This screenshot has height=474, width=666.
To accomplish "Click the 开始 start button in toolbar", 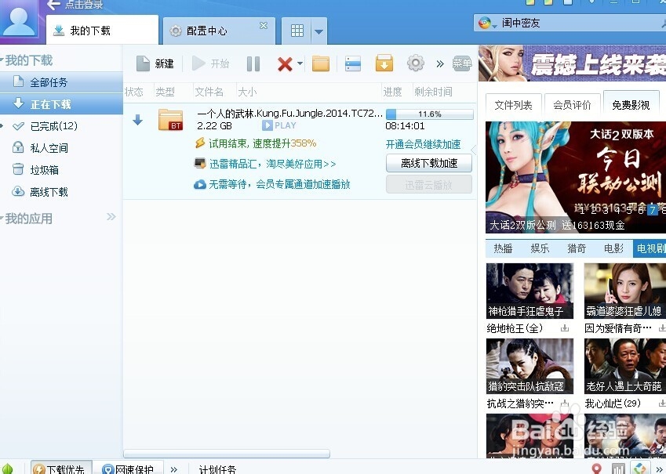I will point(211,64).
